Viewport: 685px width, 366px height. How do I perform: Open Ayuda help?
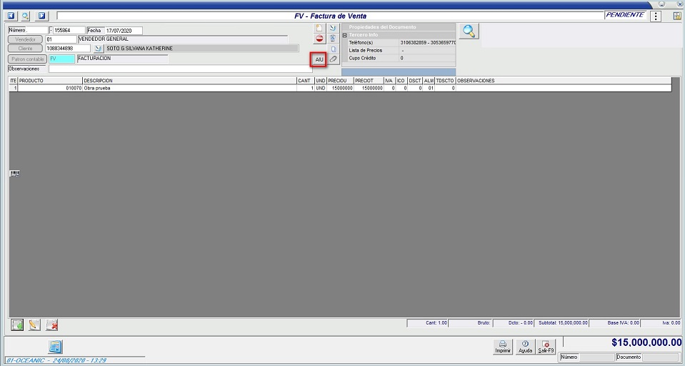[525, 347]
